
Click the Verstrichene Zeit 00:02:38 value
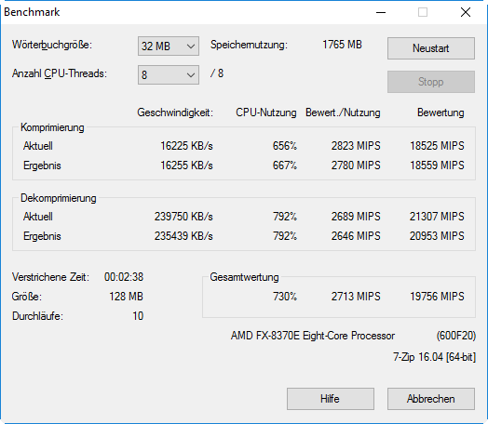[124, 277]
